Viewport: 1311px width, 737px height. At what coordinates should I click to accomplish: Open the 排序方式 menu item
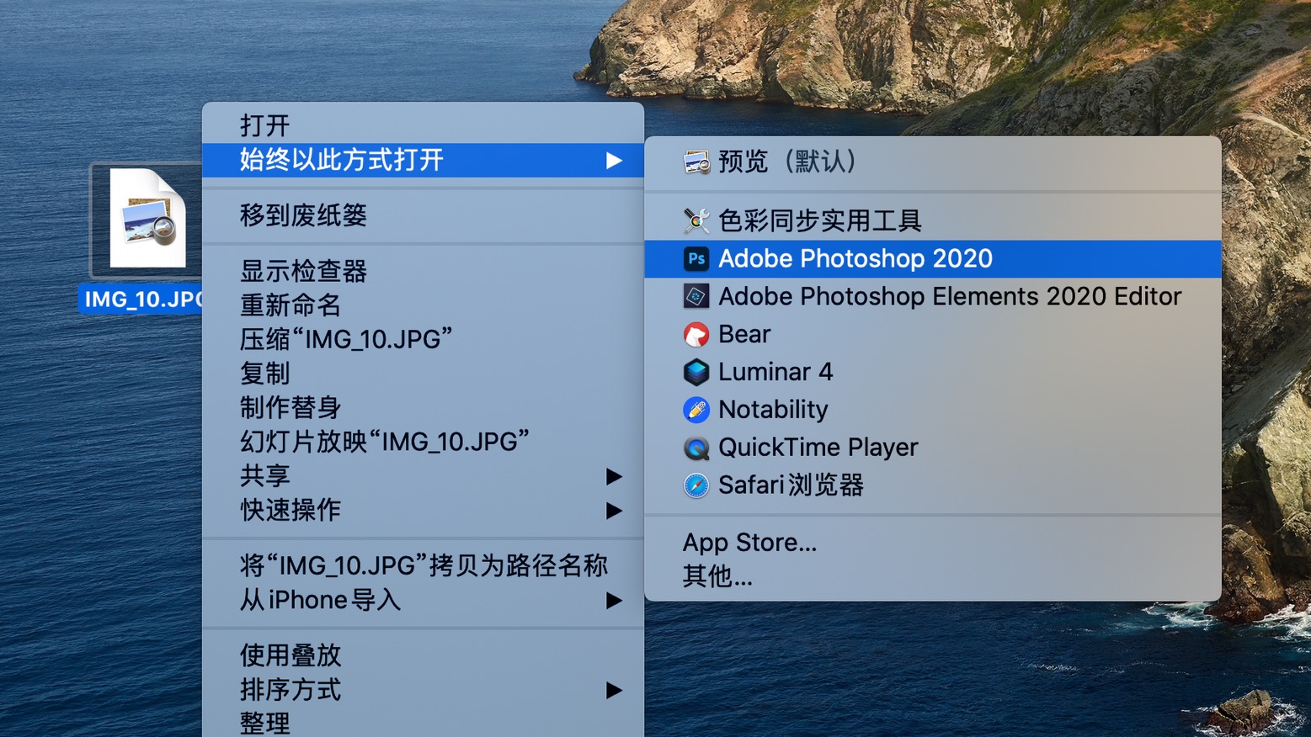423,690
